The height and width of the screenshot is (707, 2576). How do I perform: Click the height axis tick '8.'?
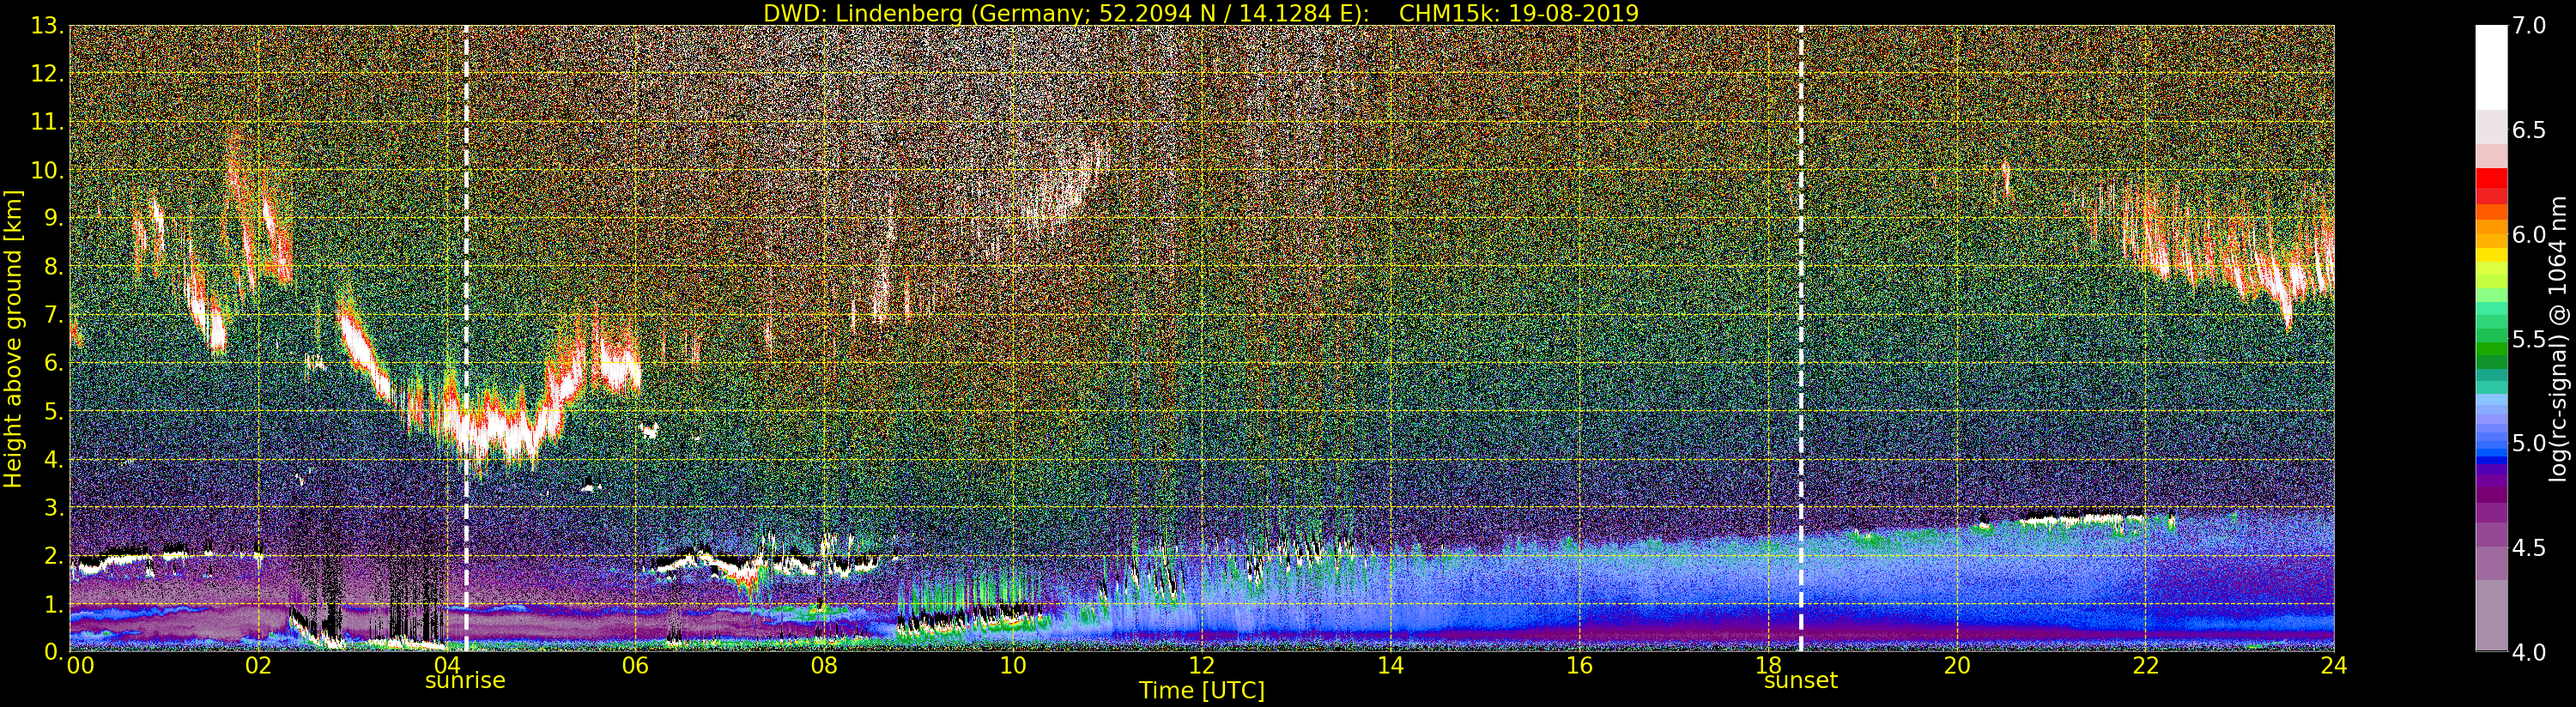(54, 267)
